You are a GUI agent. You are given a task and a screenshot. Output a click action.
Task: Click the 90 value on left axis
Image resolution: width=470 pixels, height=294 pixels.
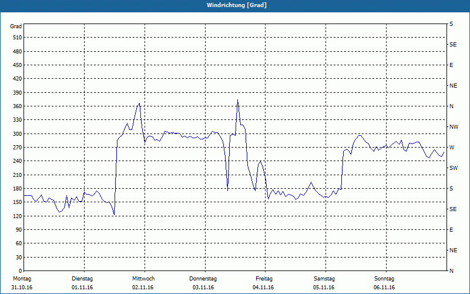click(19, 229)
